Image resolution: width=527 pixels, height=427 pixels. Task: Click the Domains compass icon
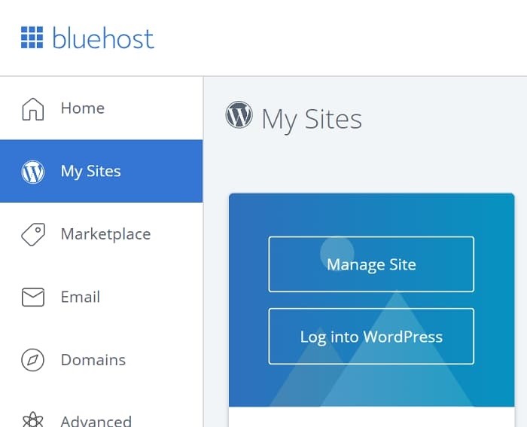point(32,360)
